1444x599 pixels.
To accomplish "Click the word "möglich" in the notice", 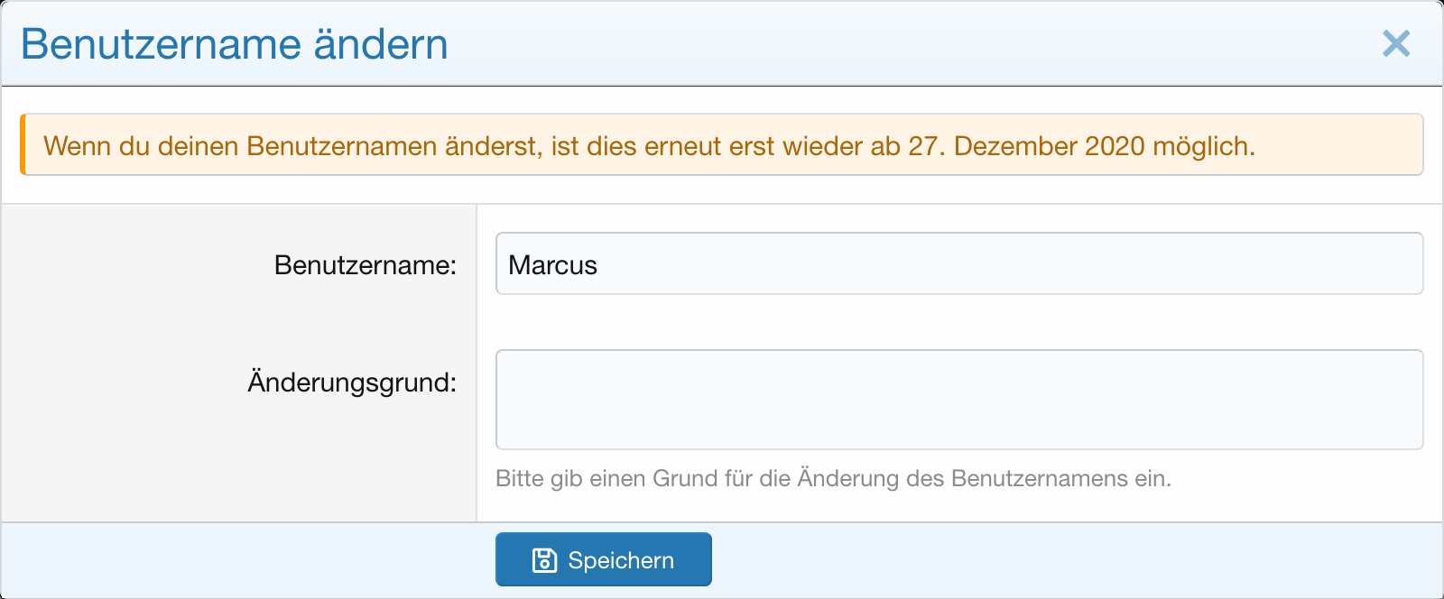I will click(x=1200, y=146).
